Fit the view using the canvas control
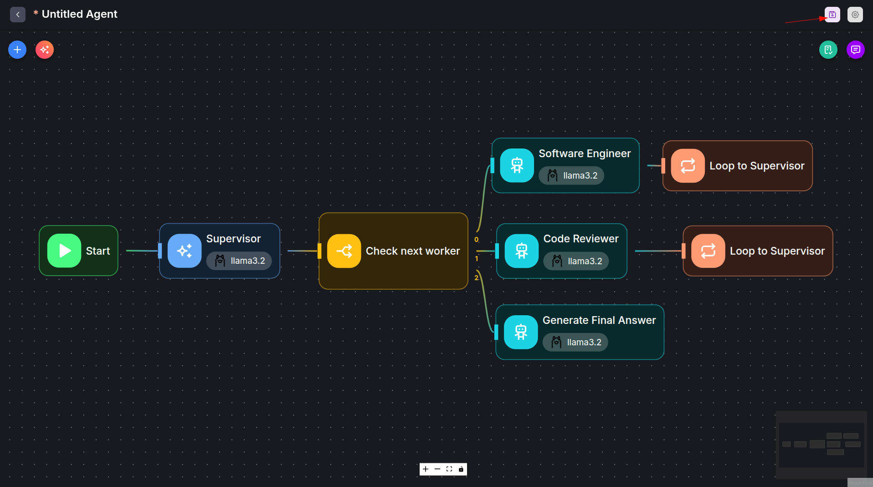873x487 pixels. click(x=449, y=469)
